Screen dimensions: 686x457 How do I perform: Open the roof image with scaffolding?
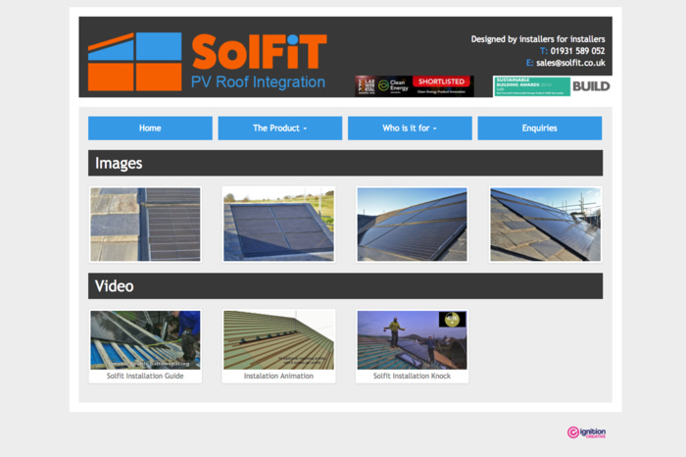tap(545, 225)
